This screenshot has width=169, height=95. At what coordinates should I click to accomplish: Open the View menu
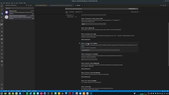pos(12,3)
